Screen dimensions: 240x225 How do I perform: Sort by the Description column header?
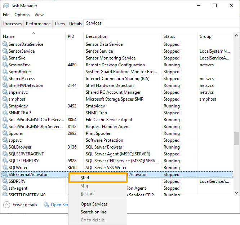coord(122,36)
